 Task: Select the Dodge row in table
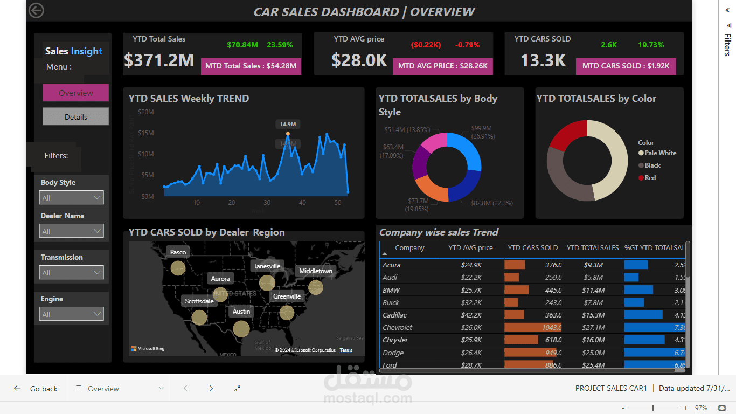(533, 353)
